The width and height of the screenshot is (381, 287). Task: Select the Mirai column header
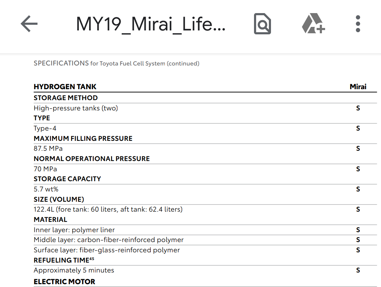[358, 87]
